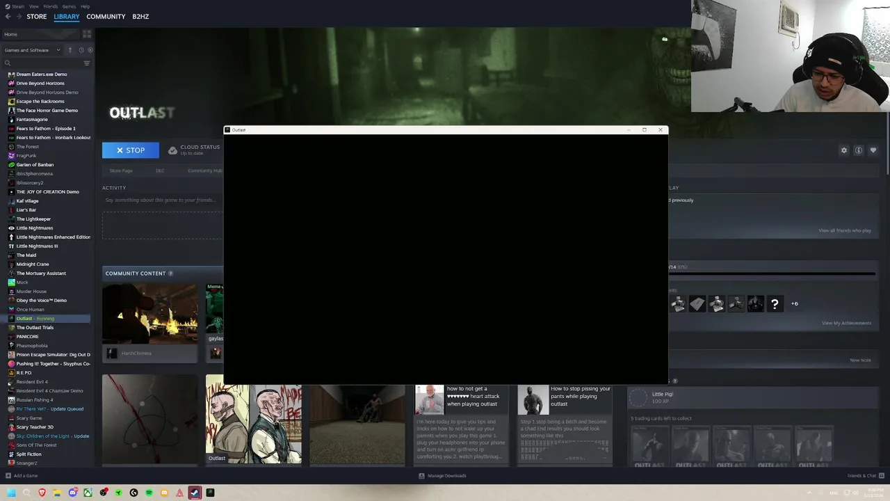Image resolution: width=890 pixels, height=501 pixels.
Task: Click View all friends who play
Action: click(845, 230)
